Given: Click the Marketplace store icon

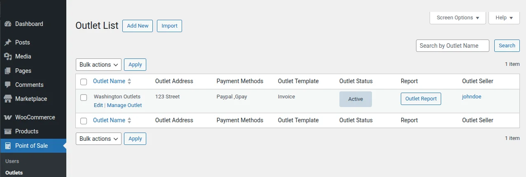Looking at the screenshot, I should point(8,99).
